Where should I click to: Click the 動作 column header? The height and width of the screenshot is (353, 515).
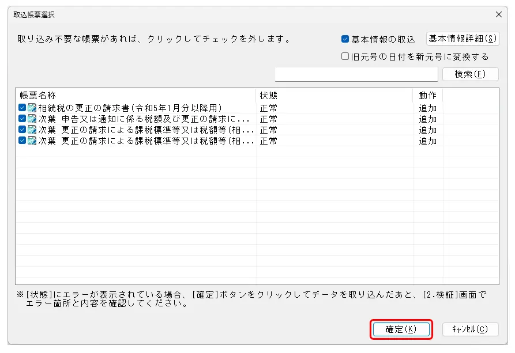point(427,95)
